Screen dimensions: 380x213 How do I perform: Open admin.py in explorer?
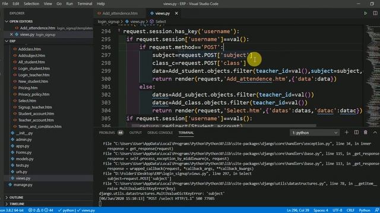pos(24,140)
